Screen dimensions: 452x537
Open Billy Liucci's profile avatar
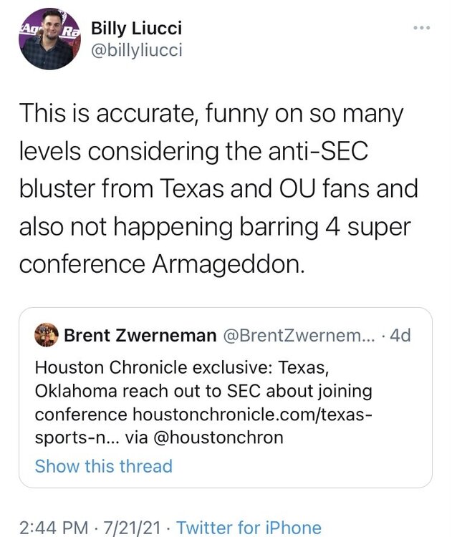click(49, 39)
